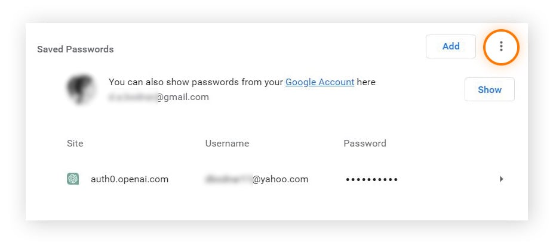553x243 pixels.
Task: Click the Site column header
Action: point(75,144)
